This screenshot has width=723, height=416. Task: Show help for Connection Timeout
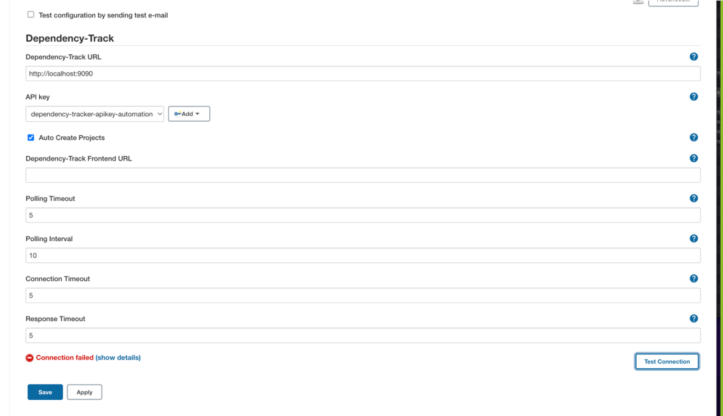[x=693, y=279]
